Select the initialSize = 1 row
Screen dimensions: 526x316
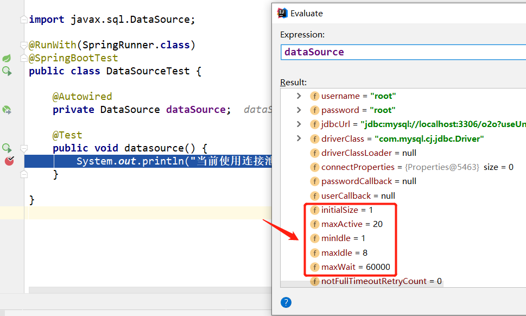[341, 210]
